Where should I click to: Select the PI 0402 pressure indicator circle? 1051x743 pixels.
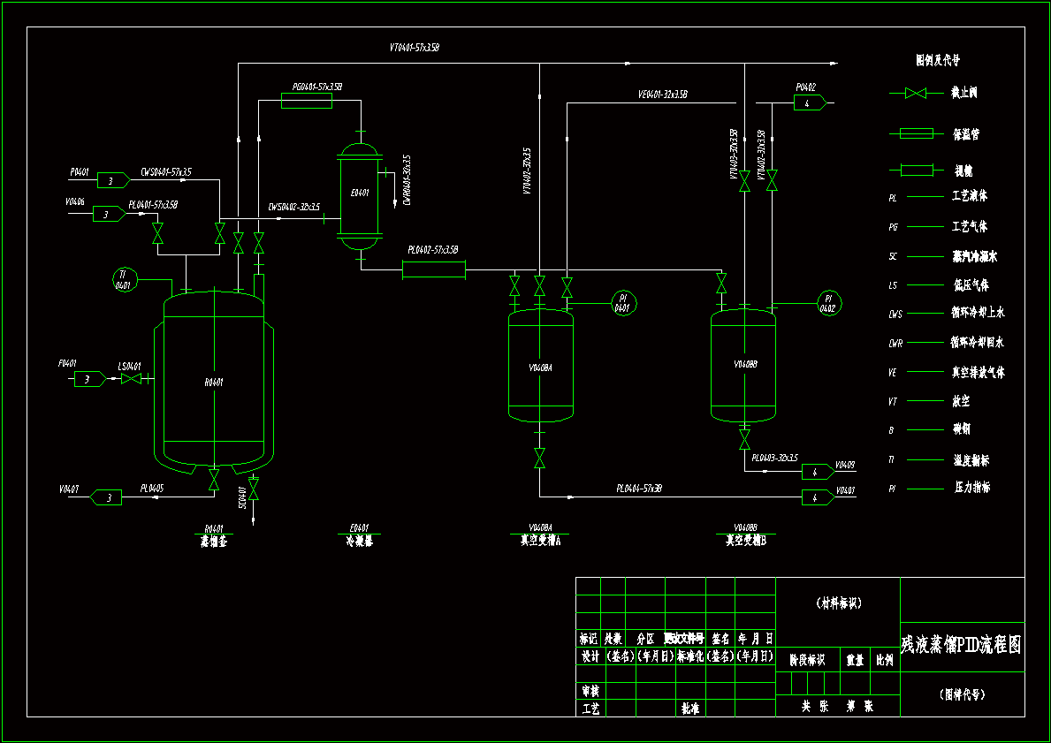[x=828, y=304]
